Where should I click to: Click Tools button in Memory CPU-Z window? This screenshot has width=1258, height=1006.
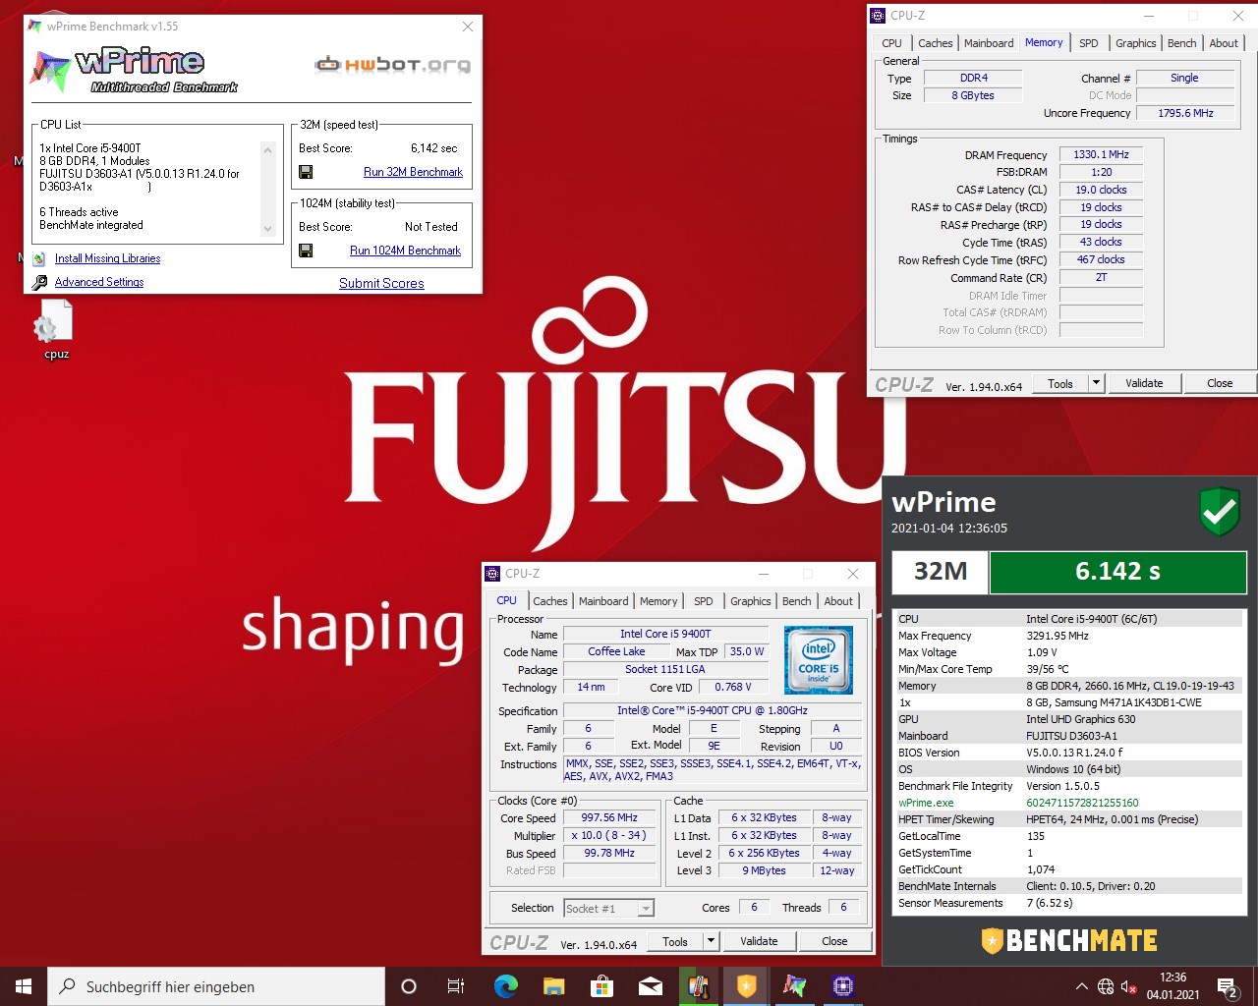(1060, 383)
